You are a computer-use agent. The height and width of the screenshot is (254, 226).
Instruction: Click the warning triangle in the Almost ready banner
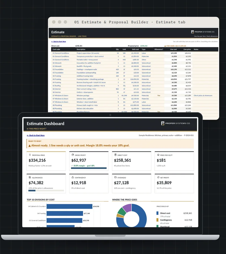click(x=30, y=146)
